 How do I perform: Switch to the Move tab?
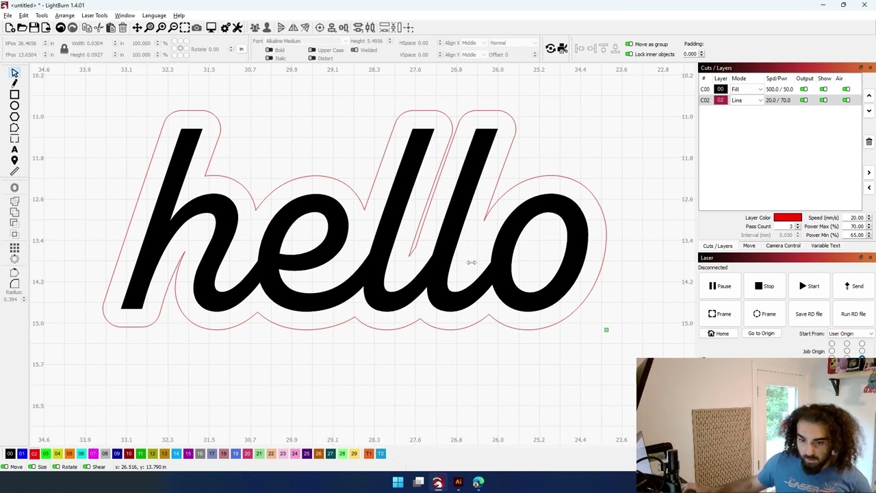point(749,246)
